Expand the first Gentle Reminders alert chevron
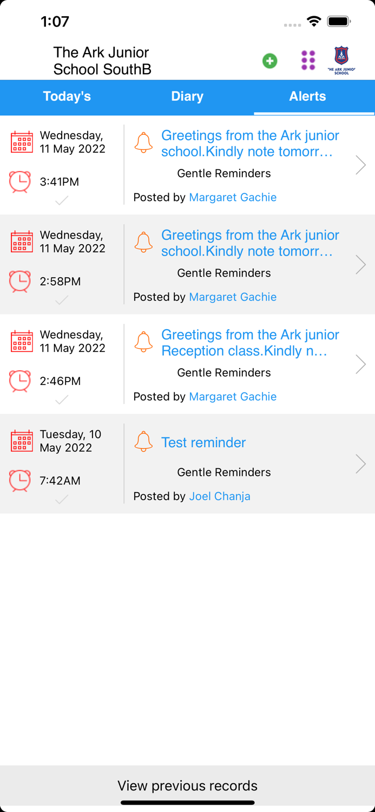 360,165
